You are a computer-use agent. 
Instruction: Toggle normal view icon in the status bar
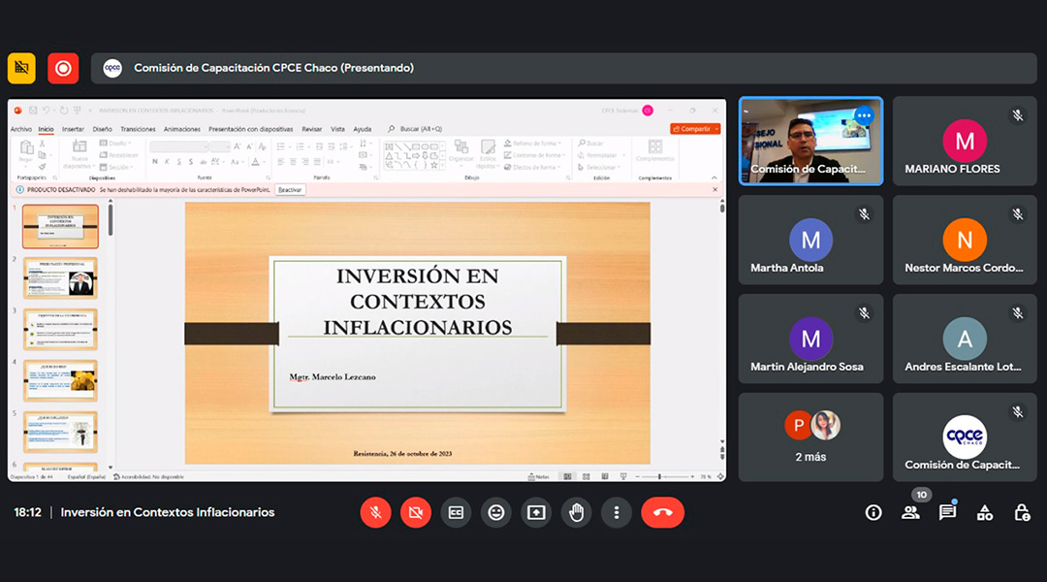click(567, 476)
